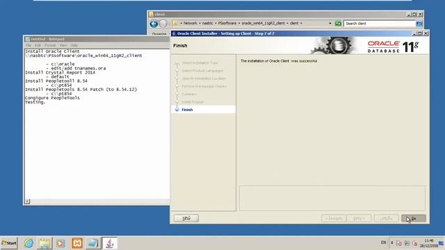Viewport: 445px width, 250px height.
Task: Click the 'Install Crystal Report 2014' line in Notepad
Action: click(x=60, y=72)
